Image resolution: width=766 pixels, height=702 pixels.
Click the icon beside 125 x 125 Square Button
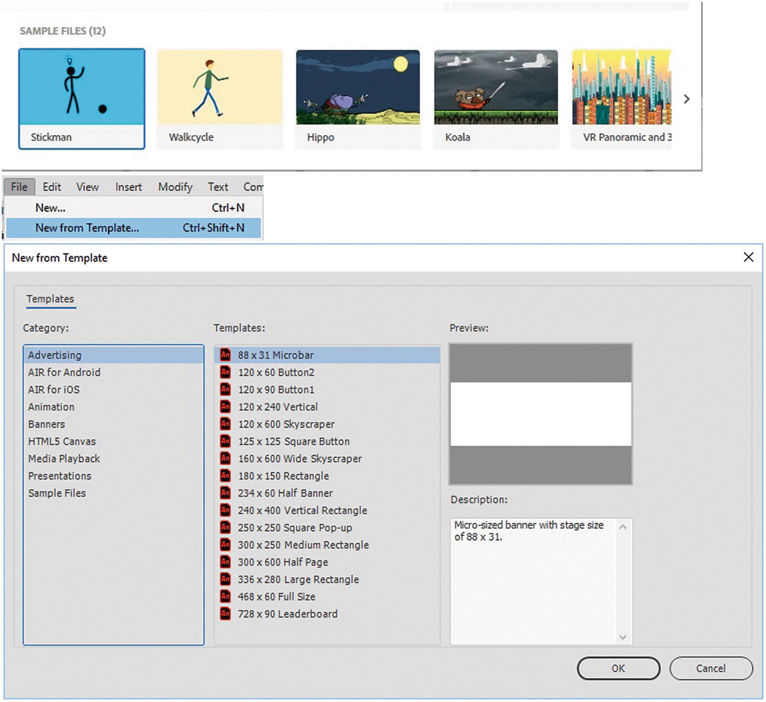pyautogui.click(x=226, y=441)
